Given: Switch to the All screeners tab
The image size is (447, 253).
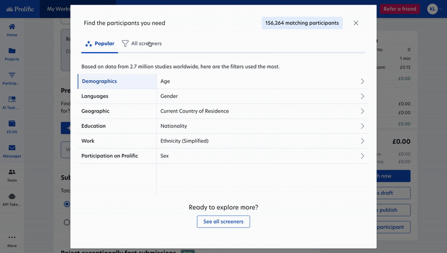Looking at the screenshot, I should click(x=142, y=43).
